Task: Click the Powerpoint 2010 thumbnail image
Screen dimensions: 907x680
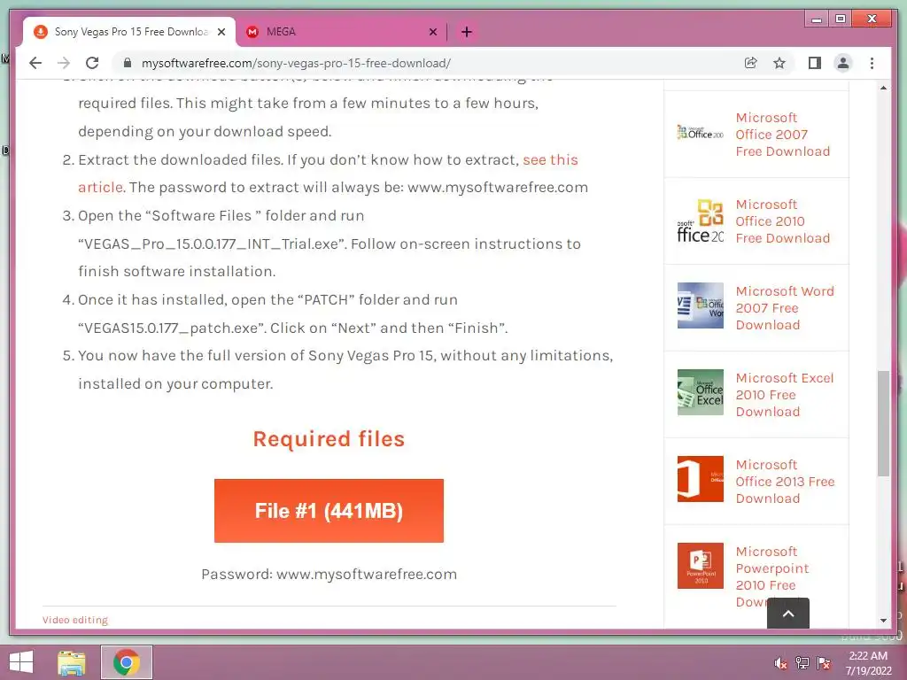Action: tap(701, 566)
